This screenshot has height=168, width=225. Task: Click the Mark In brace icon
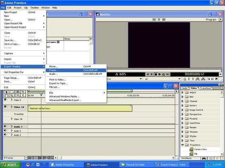[189, 79]
